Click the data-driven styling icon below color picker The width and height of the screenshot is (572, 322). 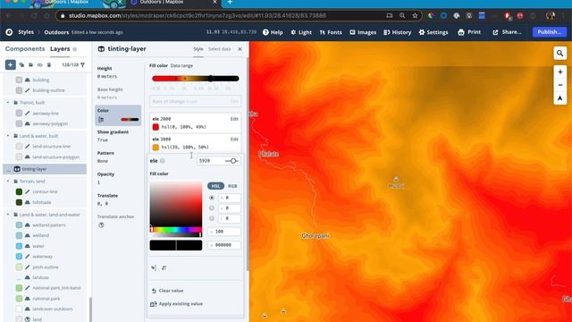pyautogui.click(x=154, y=268)
